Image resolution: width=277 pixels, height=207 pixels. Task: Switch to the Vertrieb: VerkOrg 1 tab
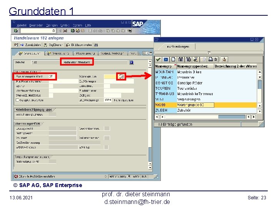[x=112, y=53]
